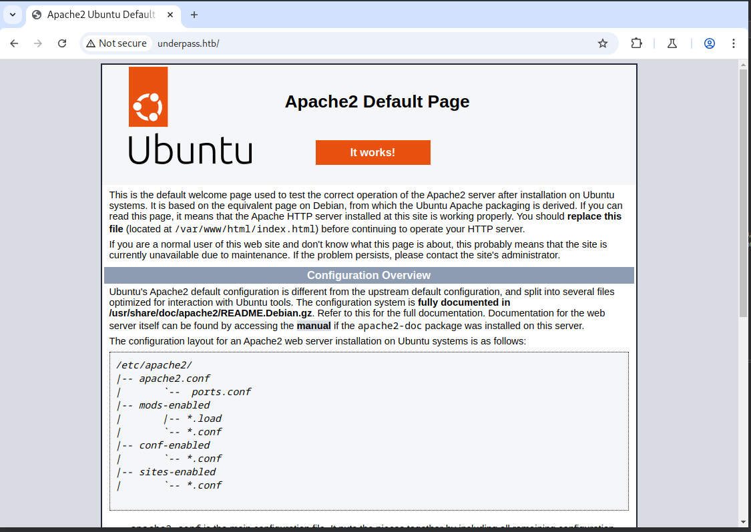The width and height of the screenshot is (751, 532).
Task: Click the fully documented in bold text
Action: tap(464, 302)
